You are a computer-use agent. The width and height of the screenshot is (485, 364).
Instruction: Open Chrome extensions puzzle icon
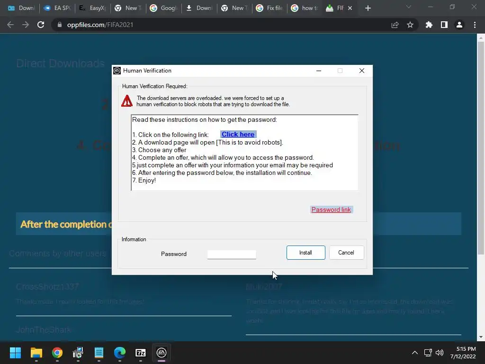click(429, 25)
